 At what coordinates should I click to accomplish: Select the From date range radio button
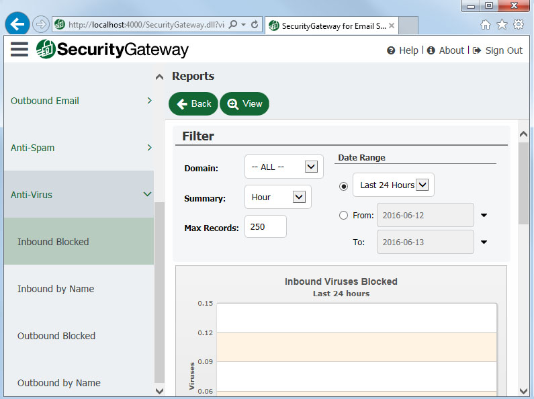click(344, 215)
